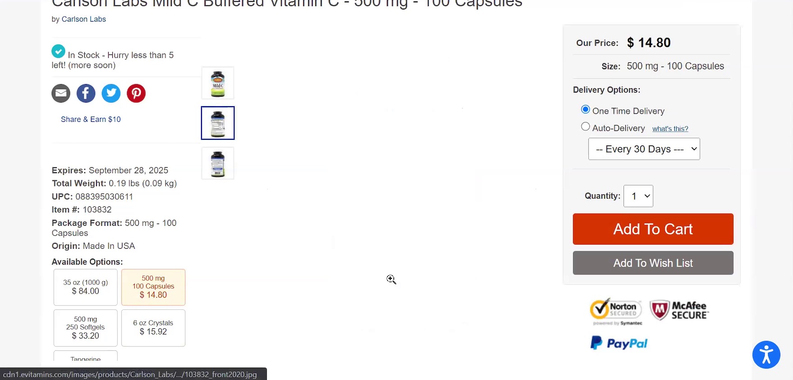This screenshot has height=380, width=793.
Task: Share on Twitter icon
Action: (111, 94)
